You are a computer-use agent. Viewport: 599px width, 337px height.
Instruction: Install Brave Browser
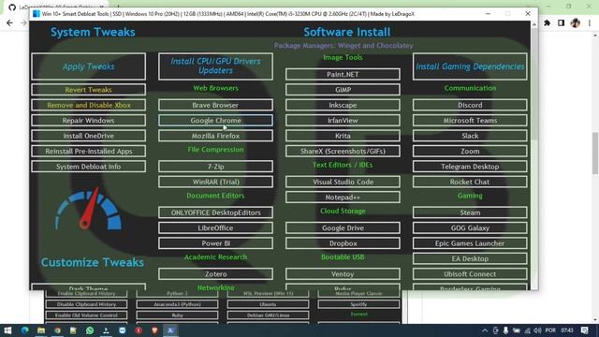(x=216, y=105)
